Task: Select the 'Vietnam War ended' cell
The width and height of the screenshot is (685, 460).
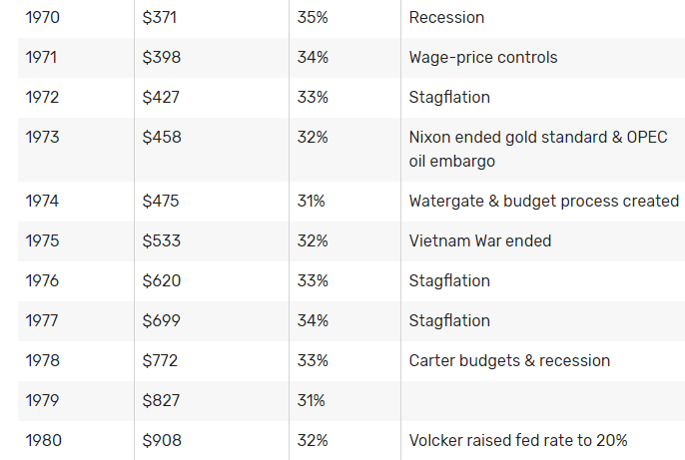Action: [x=479, y=241]
